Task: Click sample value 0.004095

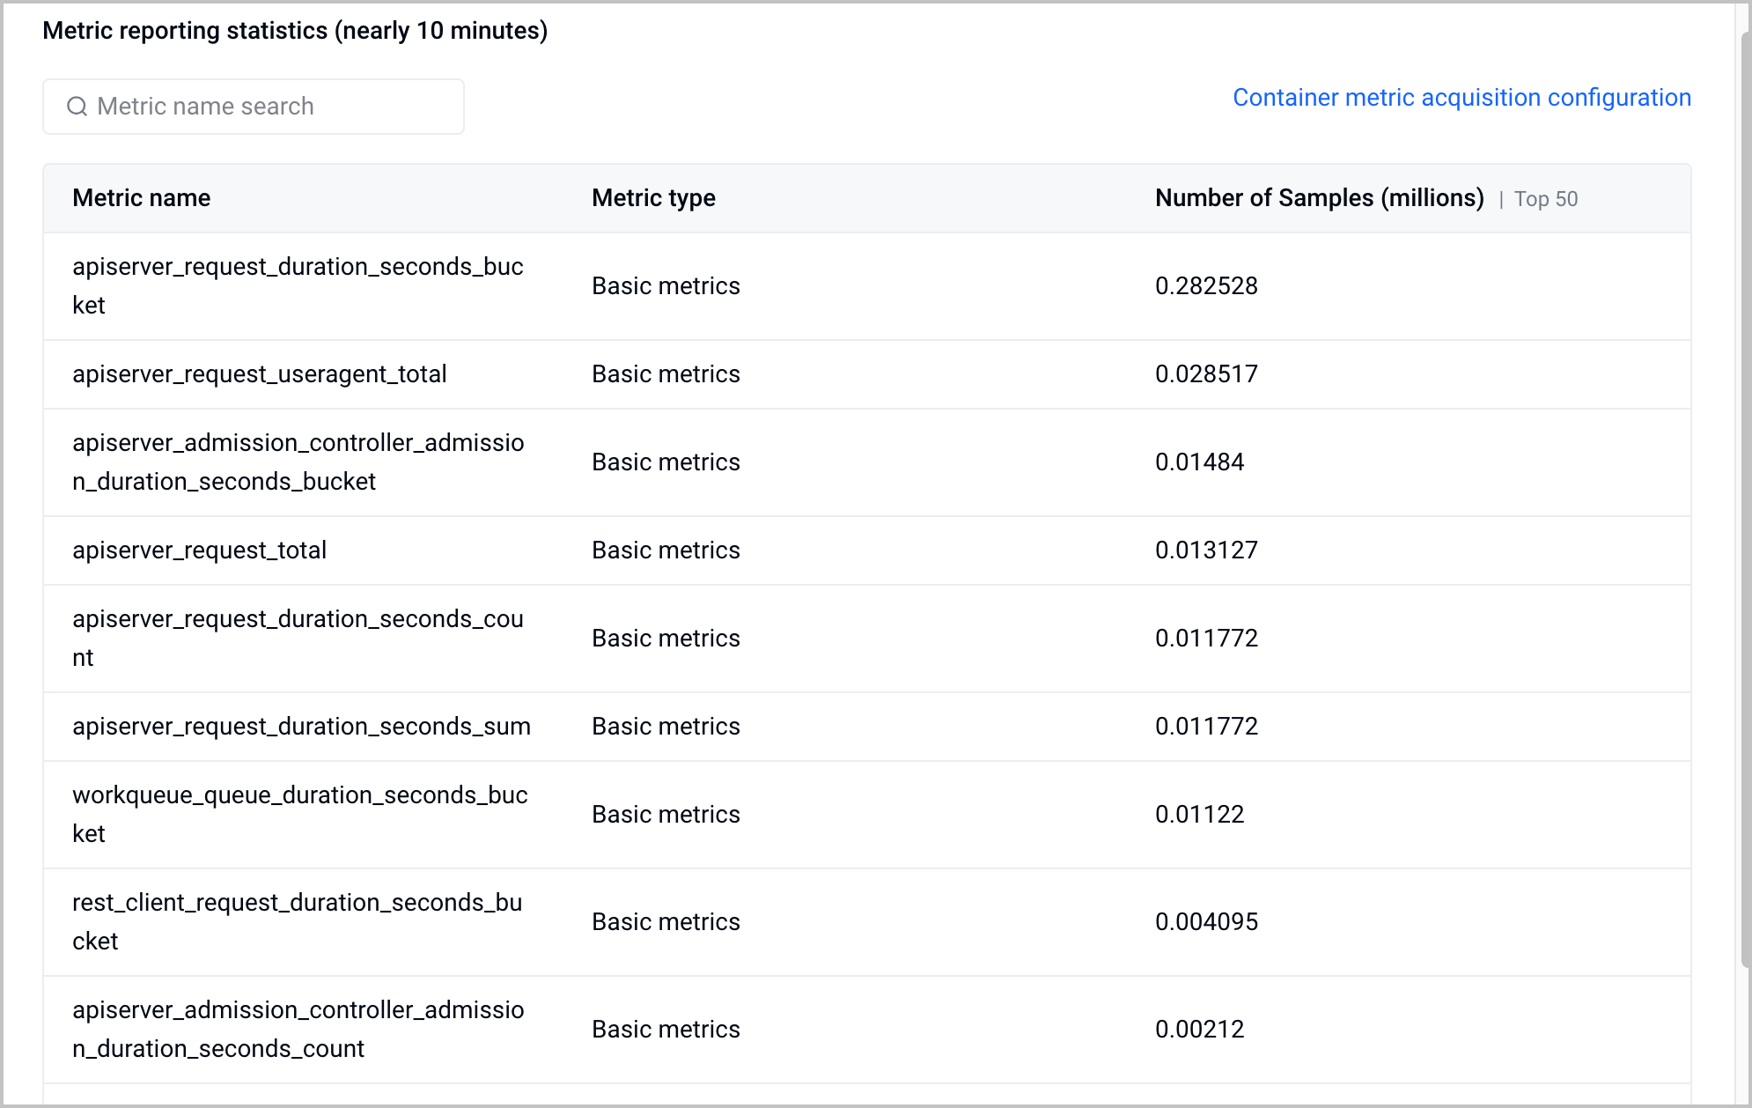Action: [1206, 922]
